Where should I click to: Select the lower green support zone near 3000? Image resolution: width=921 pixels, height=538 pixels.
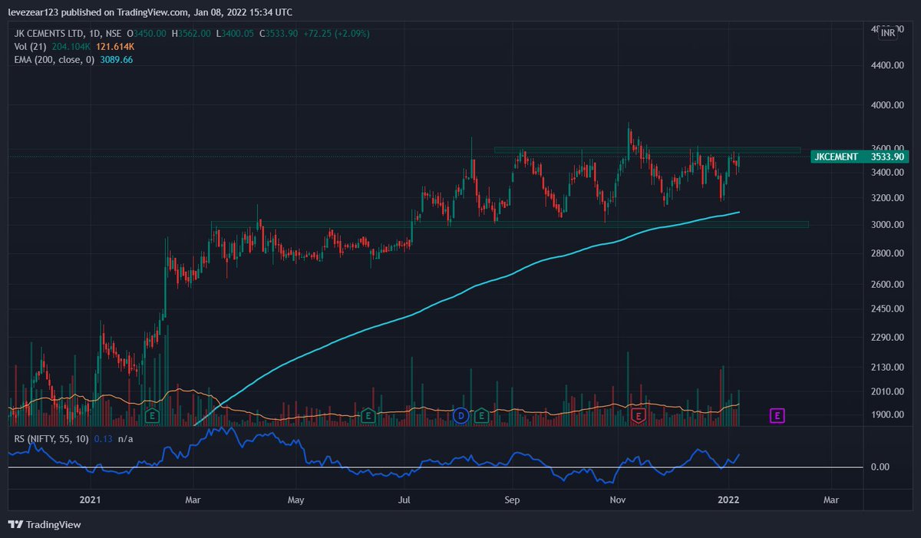pos(510,224)
